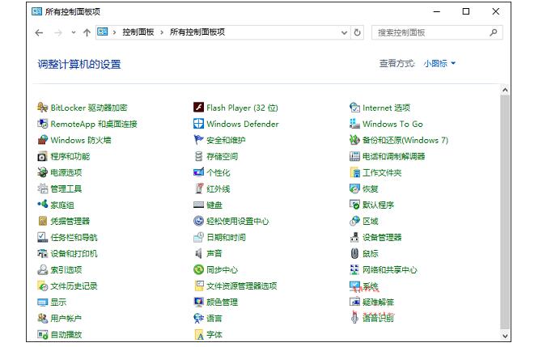The image size is (547, 347).
Task: Expand chevron after the computer icon in address bar
Action: click(114, 32)
